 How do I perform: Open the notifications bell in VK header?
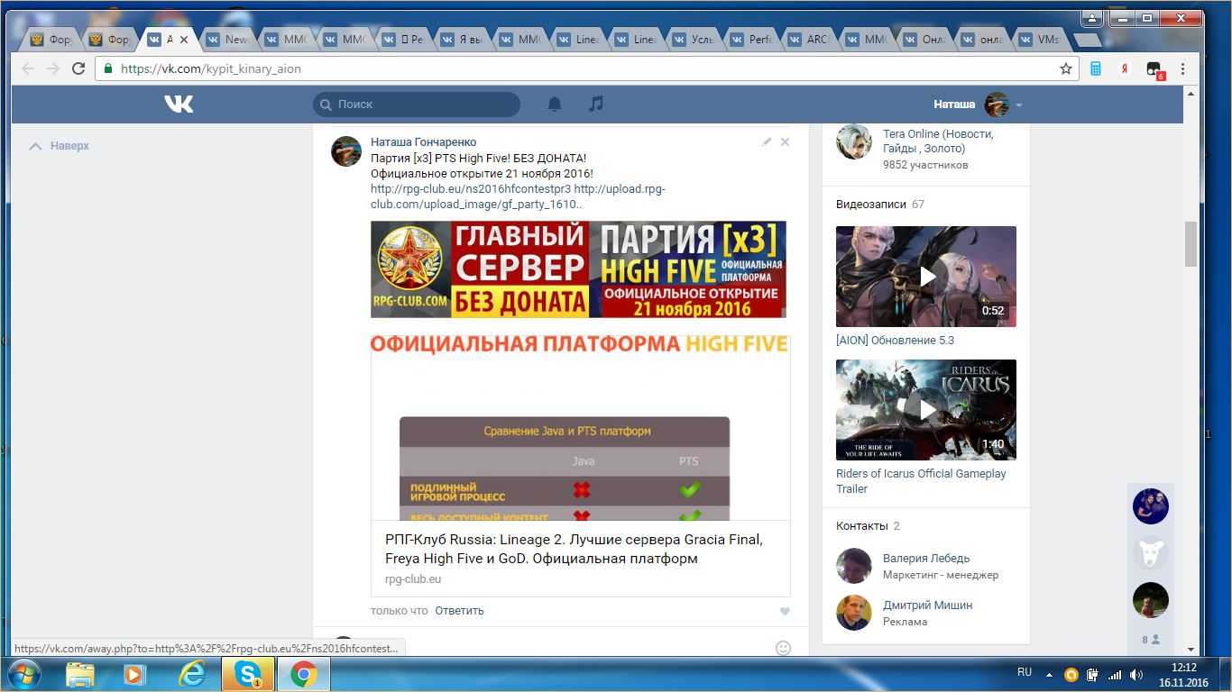tap(555, 105)
